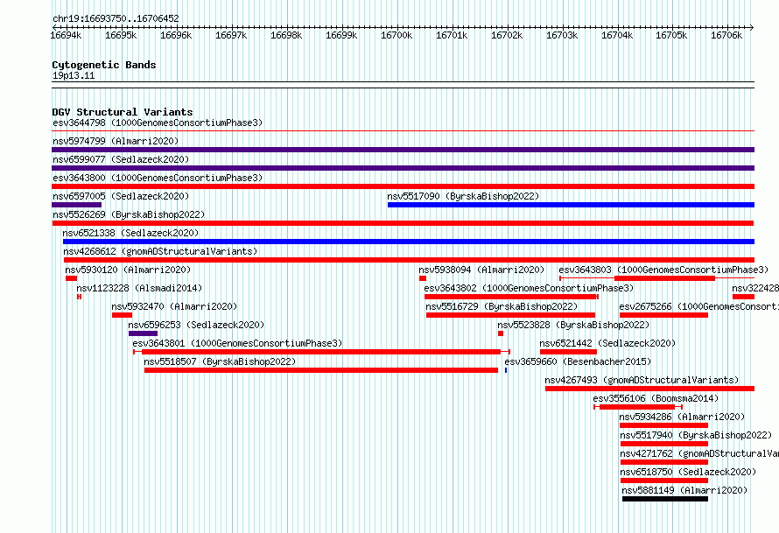Open esv3643801 1000GenomesConsortiumPhase3 label
The width and height of the screenshot is (779, 533).
coord(237,343)
